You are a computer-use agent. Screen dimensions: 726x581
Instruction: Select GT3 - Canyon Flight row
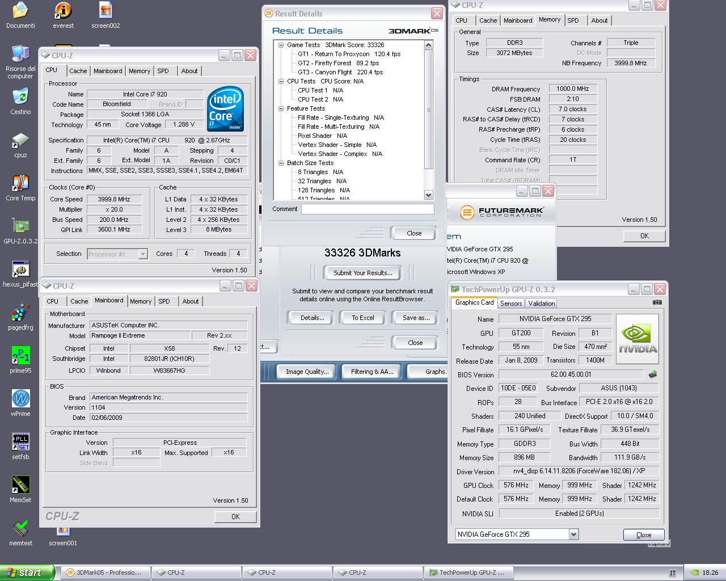(x=340, y=72)
